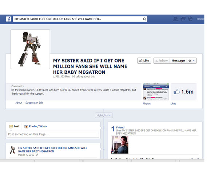Click the thumbs-up icon beside 1.5m

tap(177, 92)
